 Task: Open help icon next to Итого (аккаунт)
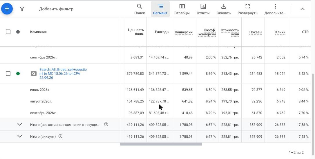[x=60, y=136]
